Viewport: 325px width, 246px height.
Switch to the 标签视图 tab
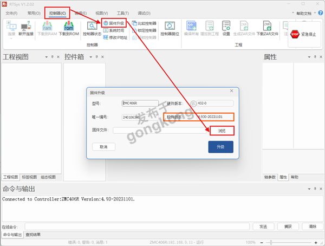(x=29, y=177)
